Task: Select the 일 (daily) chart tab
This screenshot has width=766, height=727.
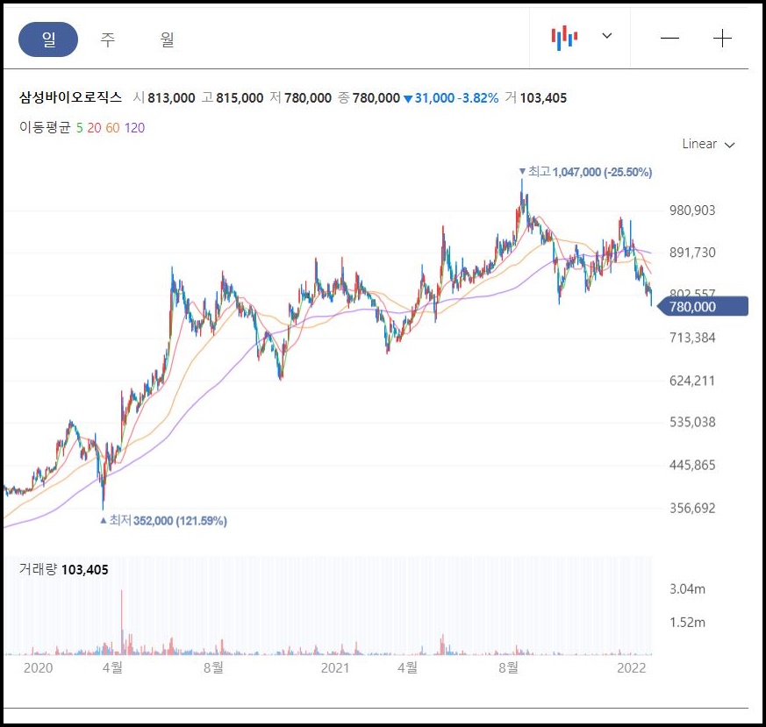Action: coord(48,39)
